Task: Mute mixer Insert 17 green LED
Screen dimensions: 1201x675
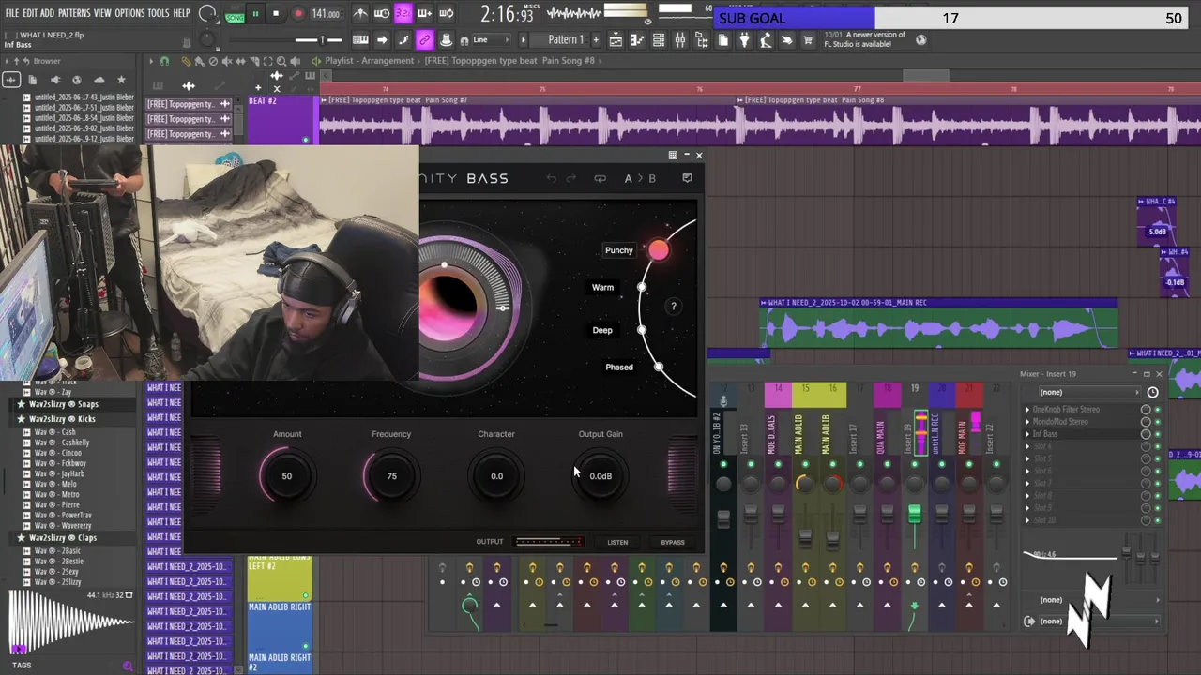Action: point(859,464)
